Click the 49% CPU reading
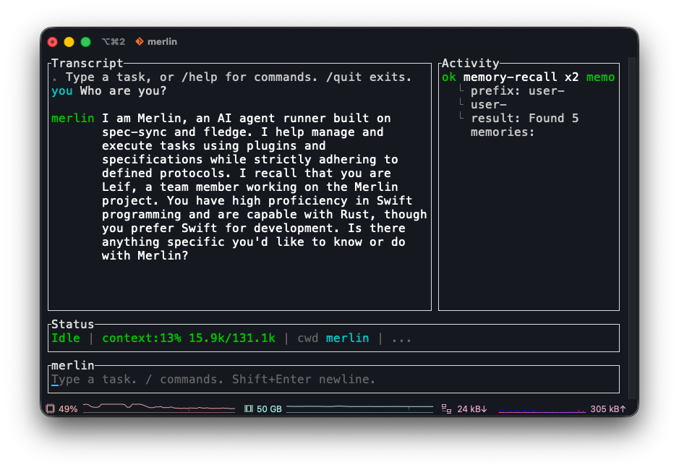This screenshot has width=679, height=470. 68,409
